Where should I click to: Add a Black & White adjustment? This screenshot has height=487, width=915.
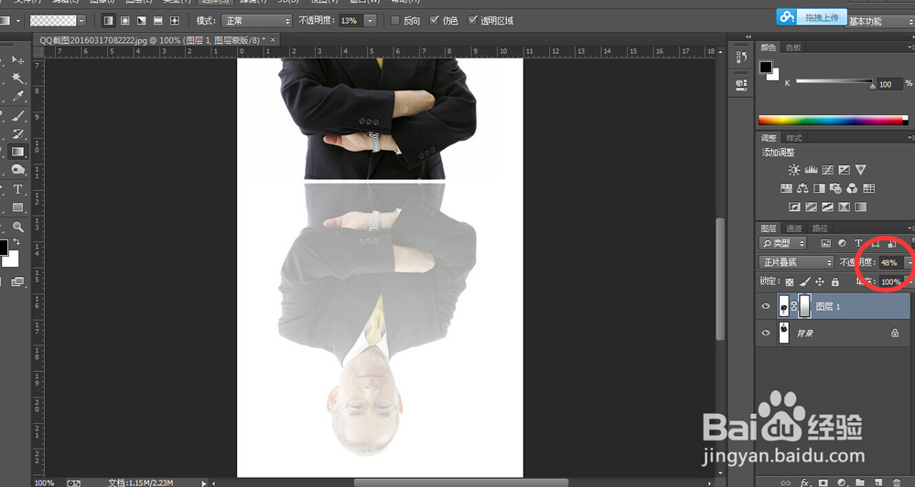tap(819, 188)
